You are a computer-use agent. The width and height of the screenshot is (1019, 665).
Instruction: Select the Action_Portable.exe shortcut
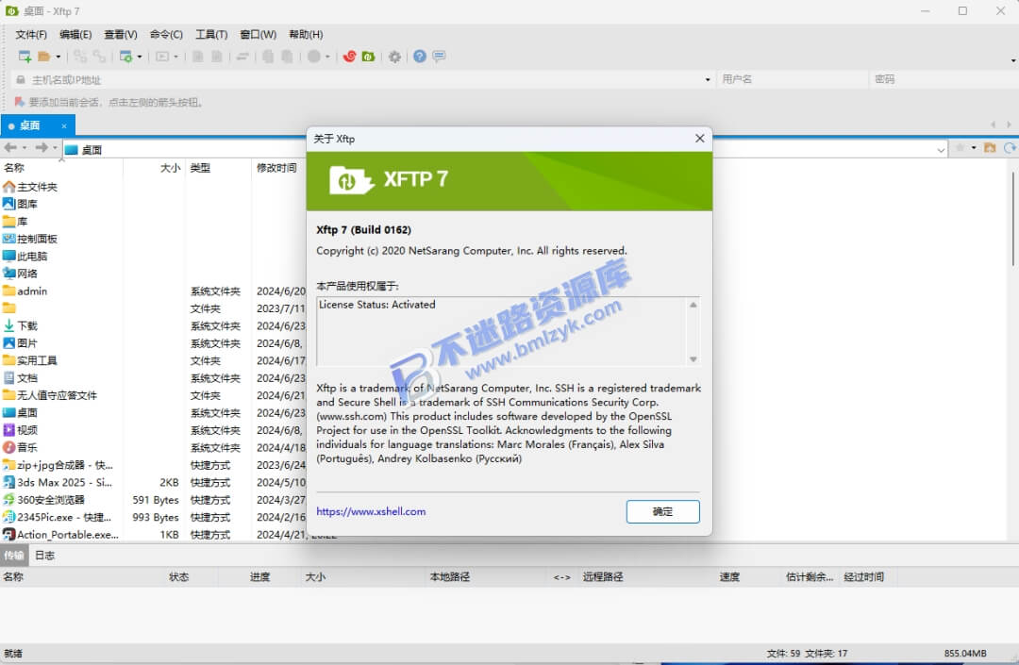click(60, 535)
